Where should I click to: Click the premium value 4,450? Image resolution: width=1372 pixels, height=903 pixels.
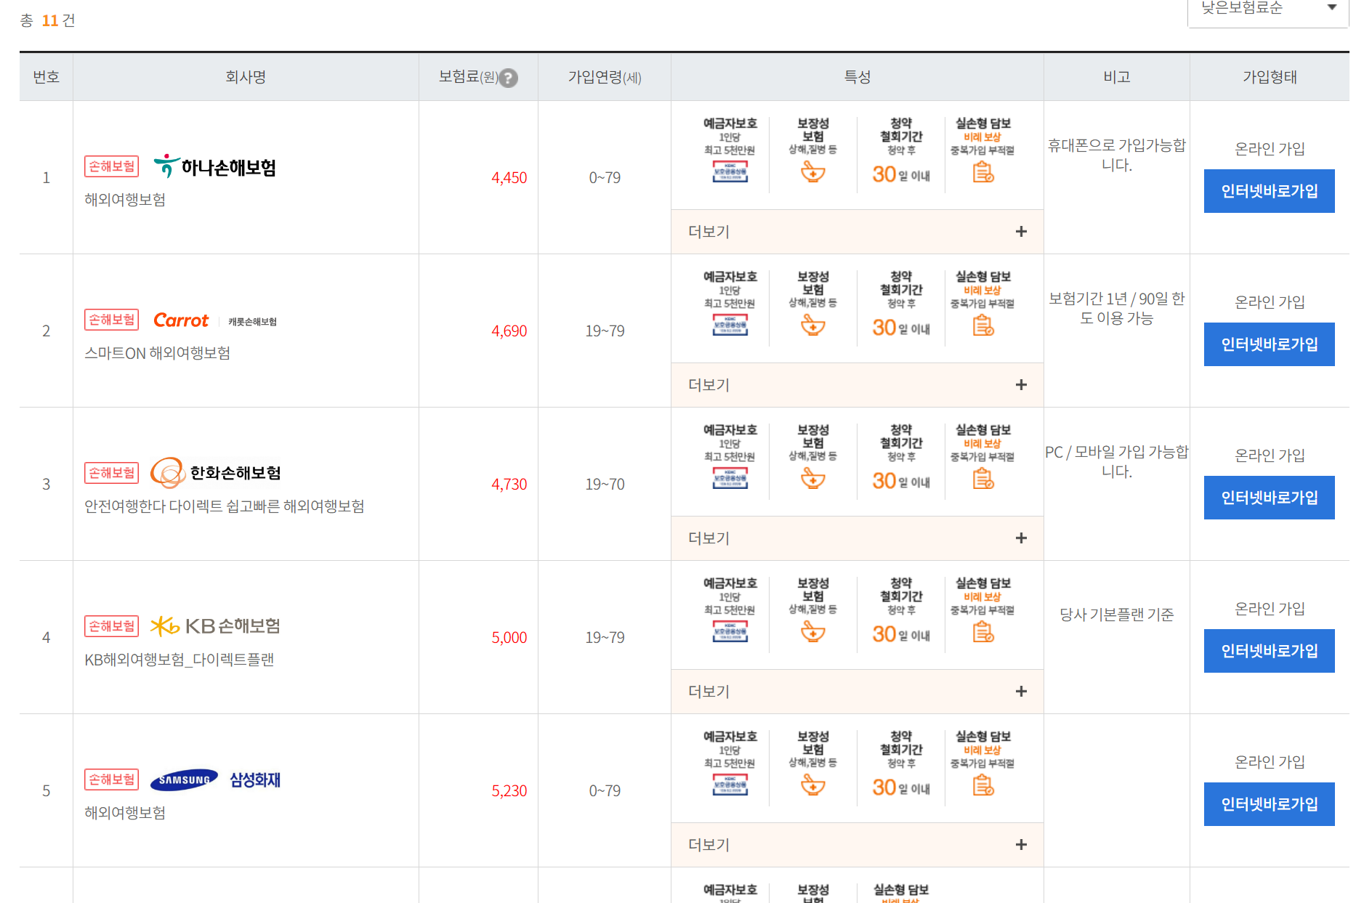[509, 178]
